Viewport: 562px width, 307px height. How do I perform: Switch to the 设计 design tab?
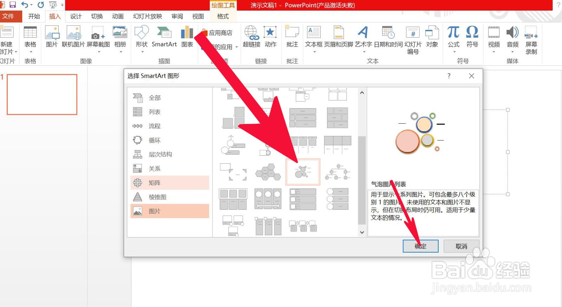(x=76, y=16)
